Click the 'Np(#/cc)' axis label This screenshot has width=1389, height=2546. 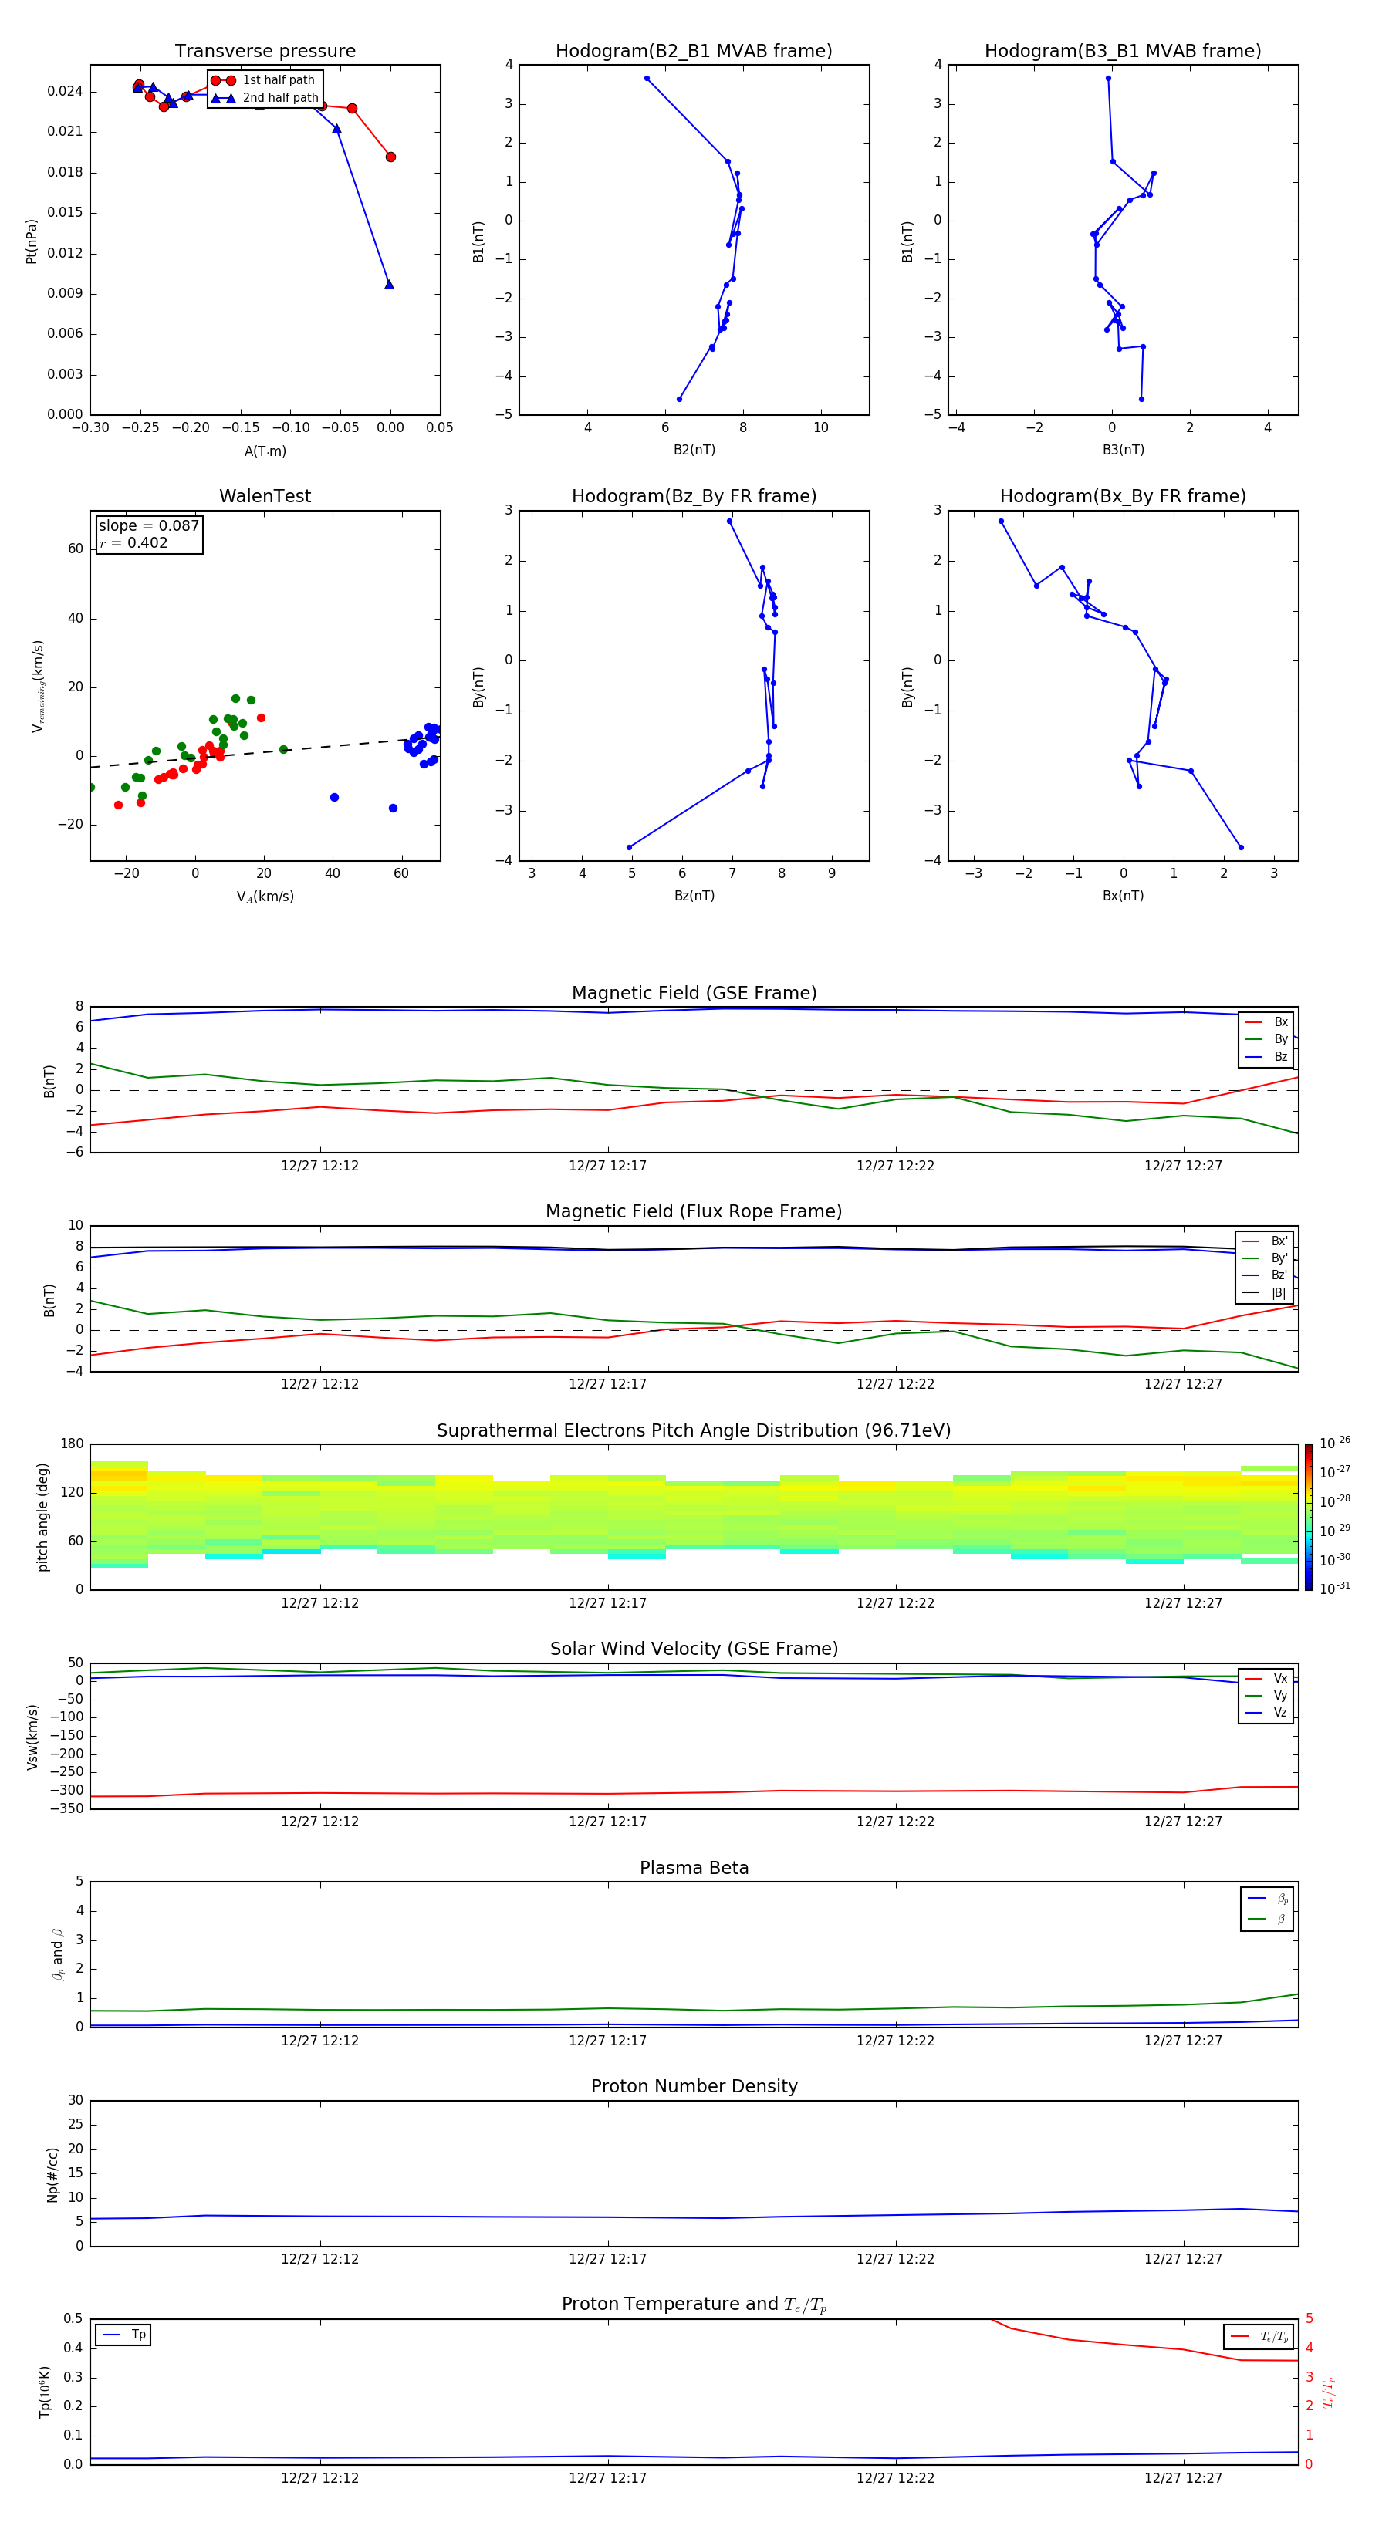52,2174
